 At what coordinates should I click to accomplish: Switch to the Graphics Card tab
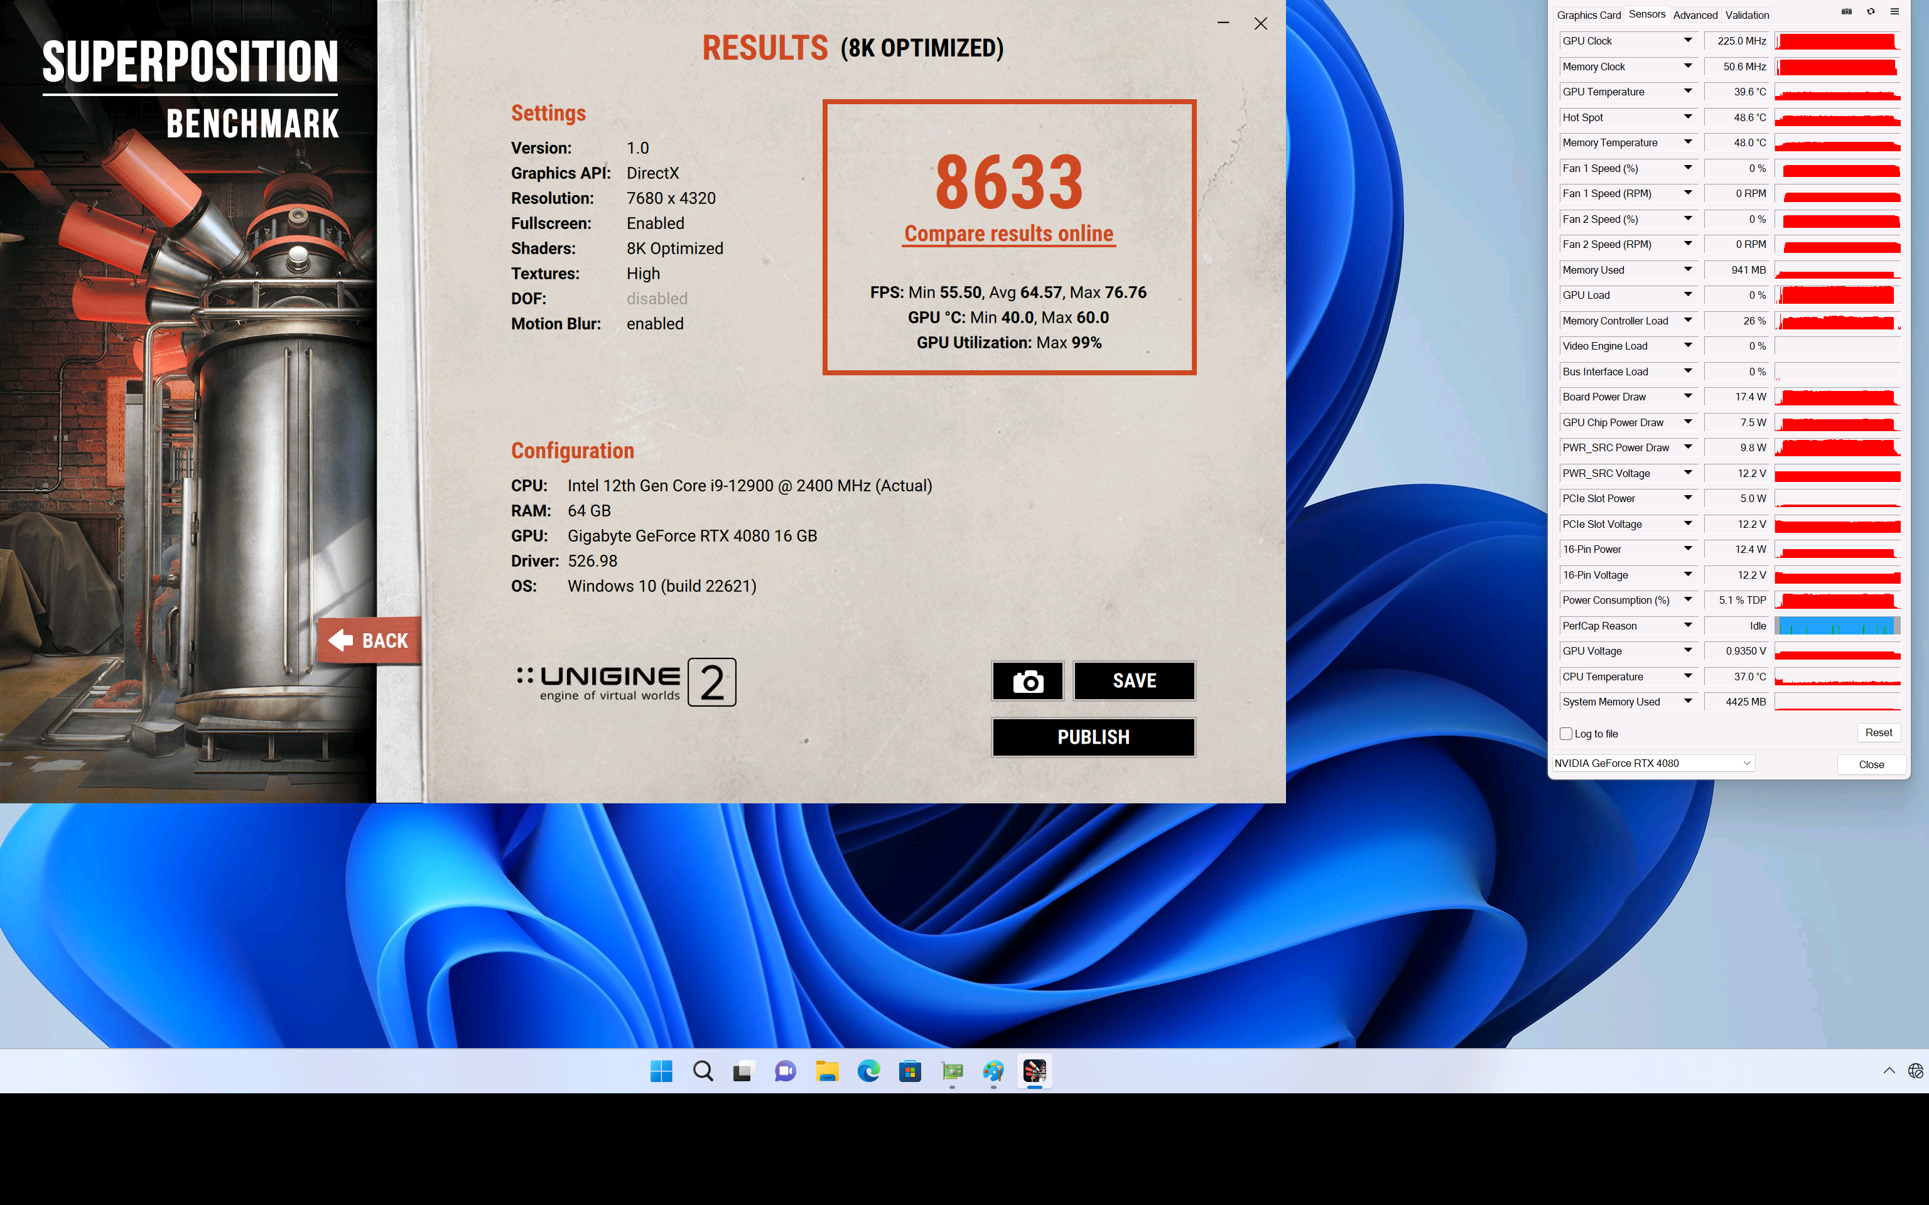(x=1589, y=15)
